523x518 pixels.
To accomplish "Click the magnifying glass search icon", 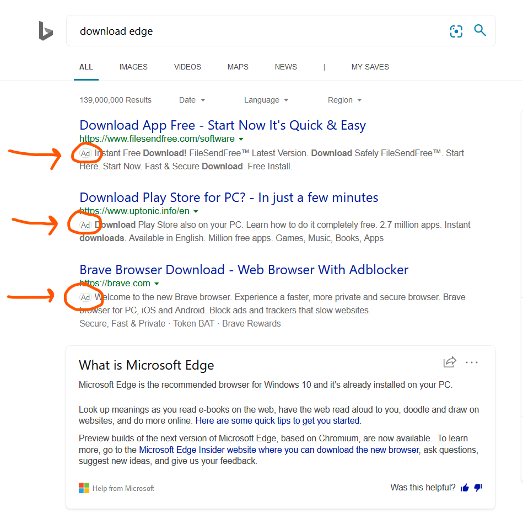I will [x=480, y=31].
